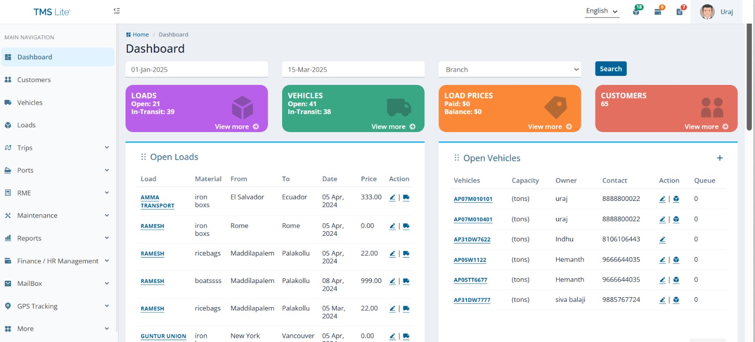Screen dimensions: 755x342
Task: Click View more on the LOADS card
Action: click(x=236, y=126)
